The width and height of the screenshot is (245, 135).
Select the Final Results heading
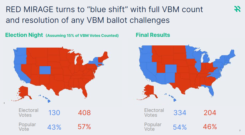[x=153, y=35]
